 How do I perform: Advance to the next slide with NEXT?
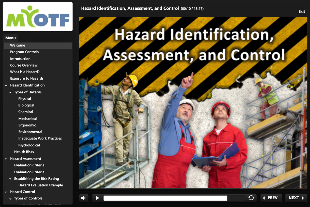pyautogui.click(x=296, y=198)
